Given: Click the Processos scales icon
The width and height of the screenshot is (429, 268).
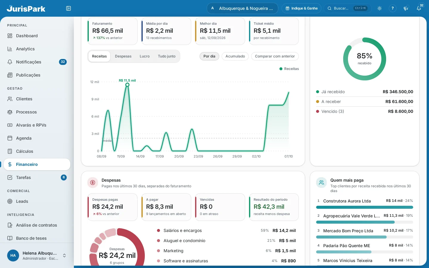Looking at the screenshot, I should pos(10,112).
